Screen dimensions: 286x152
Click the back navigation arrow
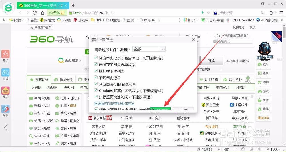[20, 13]
